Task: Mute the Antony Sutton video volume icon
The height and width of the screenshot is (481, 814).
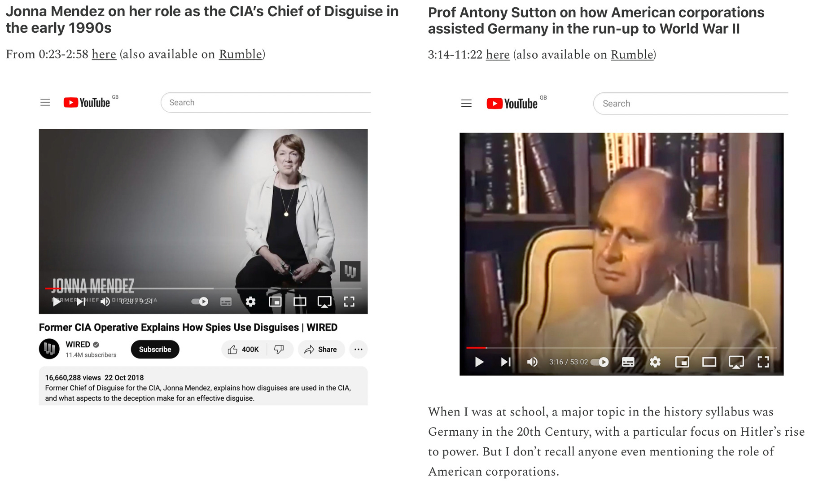Action: 532,362
